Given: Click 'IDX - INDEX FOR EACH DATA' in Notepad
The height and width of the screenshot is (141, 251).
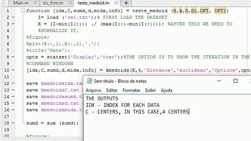Looking at the screenshot, I should click(122, 105).
